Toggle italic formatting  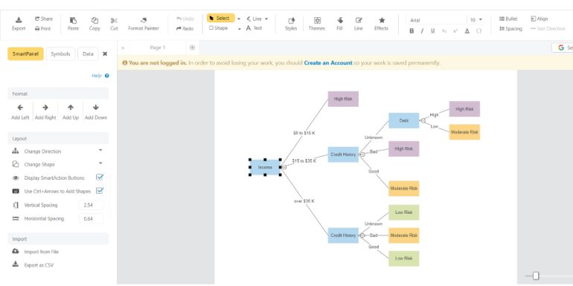(422, 31)
